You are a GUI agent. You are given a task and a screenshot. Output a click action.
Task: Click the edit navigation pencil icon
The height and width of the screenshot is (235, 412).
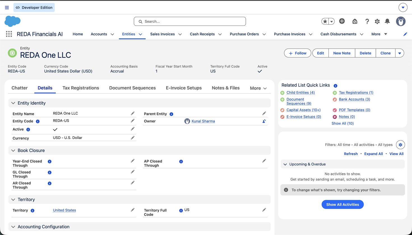pyautogui.click(x=405, y=34)
